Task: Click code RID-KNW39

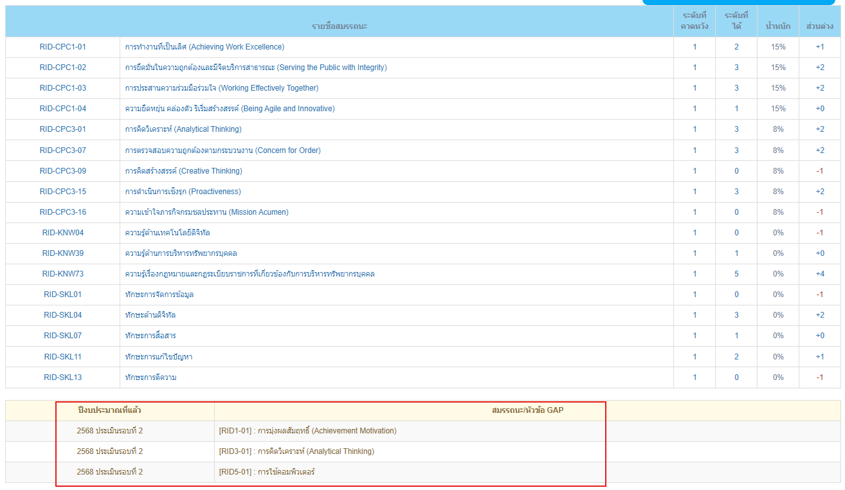Action: [62, 253]
